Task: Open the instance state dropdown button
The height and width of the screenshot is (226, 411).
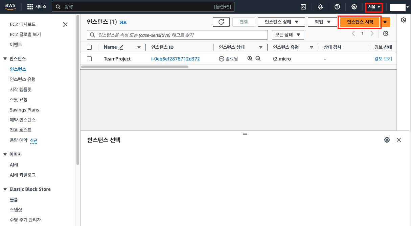Action: click(x=281, y=22)
